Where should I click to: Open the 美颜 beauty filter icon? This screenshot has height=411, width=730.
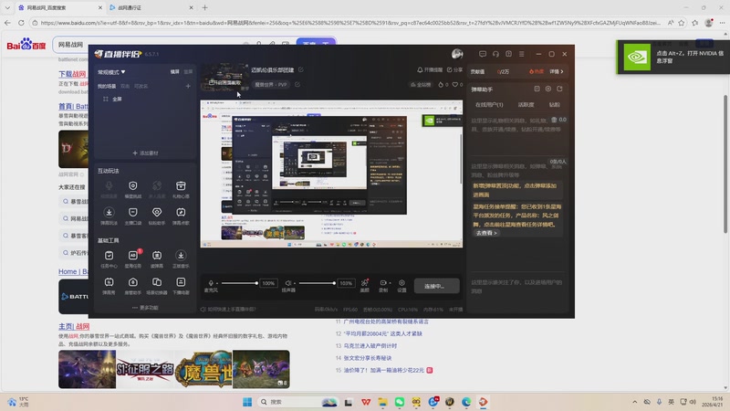(x=364, y=283)
